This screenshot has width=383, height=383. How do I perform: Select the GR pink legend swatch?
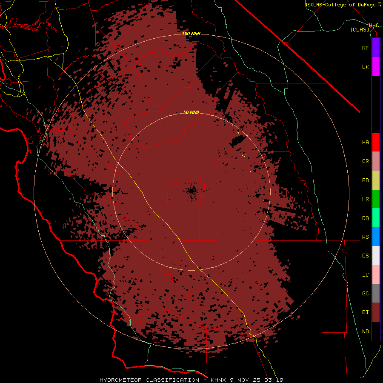[x=376, y=161]
